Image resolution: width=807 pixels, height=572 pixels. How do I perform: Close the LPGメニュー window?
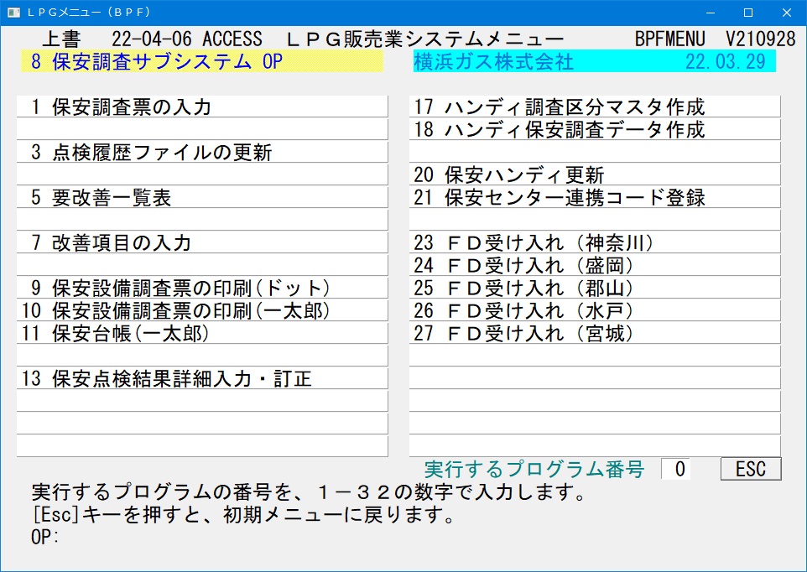click(x=786, y=13)
